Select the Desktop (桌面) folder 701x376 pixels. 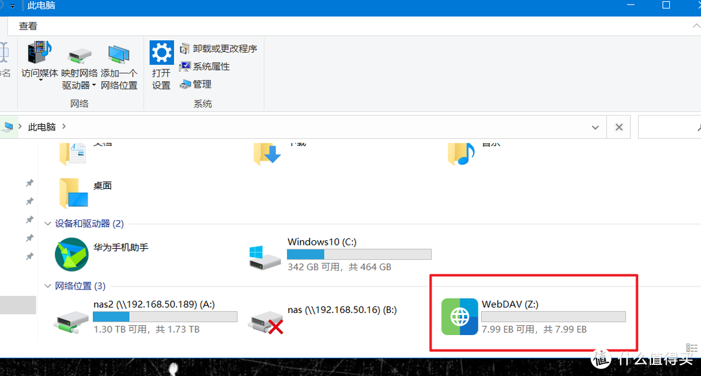[x=73, y=193]
